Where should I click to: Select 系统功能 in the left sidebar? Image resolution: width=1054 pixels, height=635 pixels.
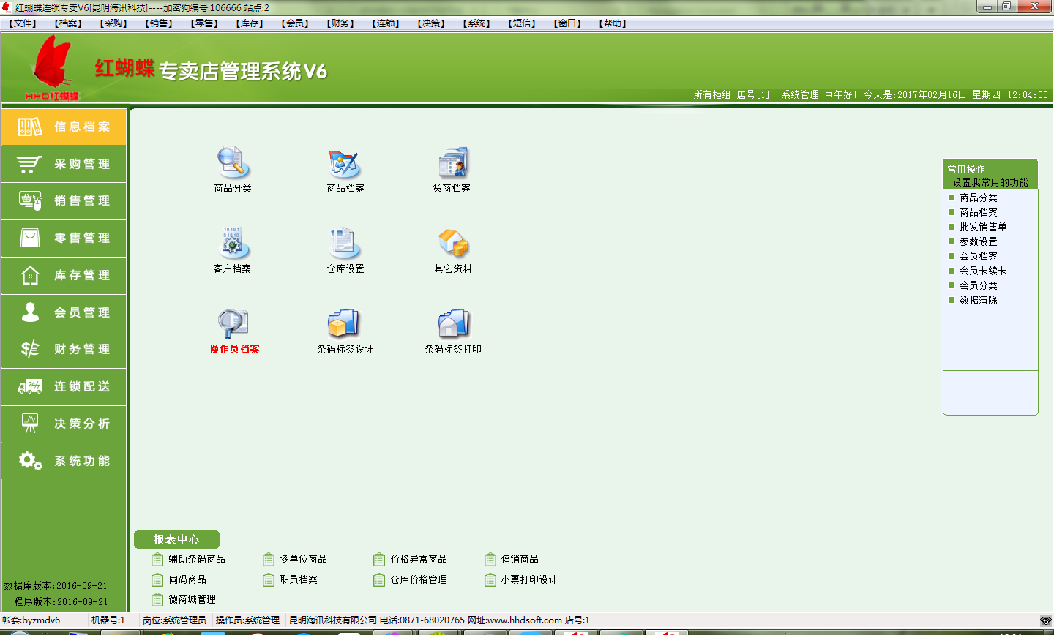pyautogui.click(x=64, y=462)
